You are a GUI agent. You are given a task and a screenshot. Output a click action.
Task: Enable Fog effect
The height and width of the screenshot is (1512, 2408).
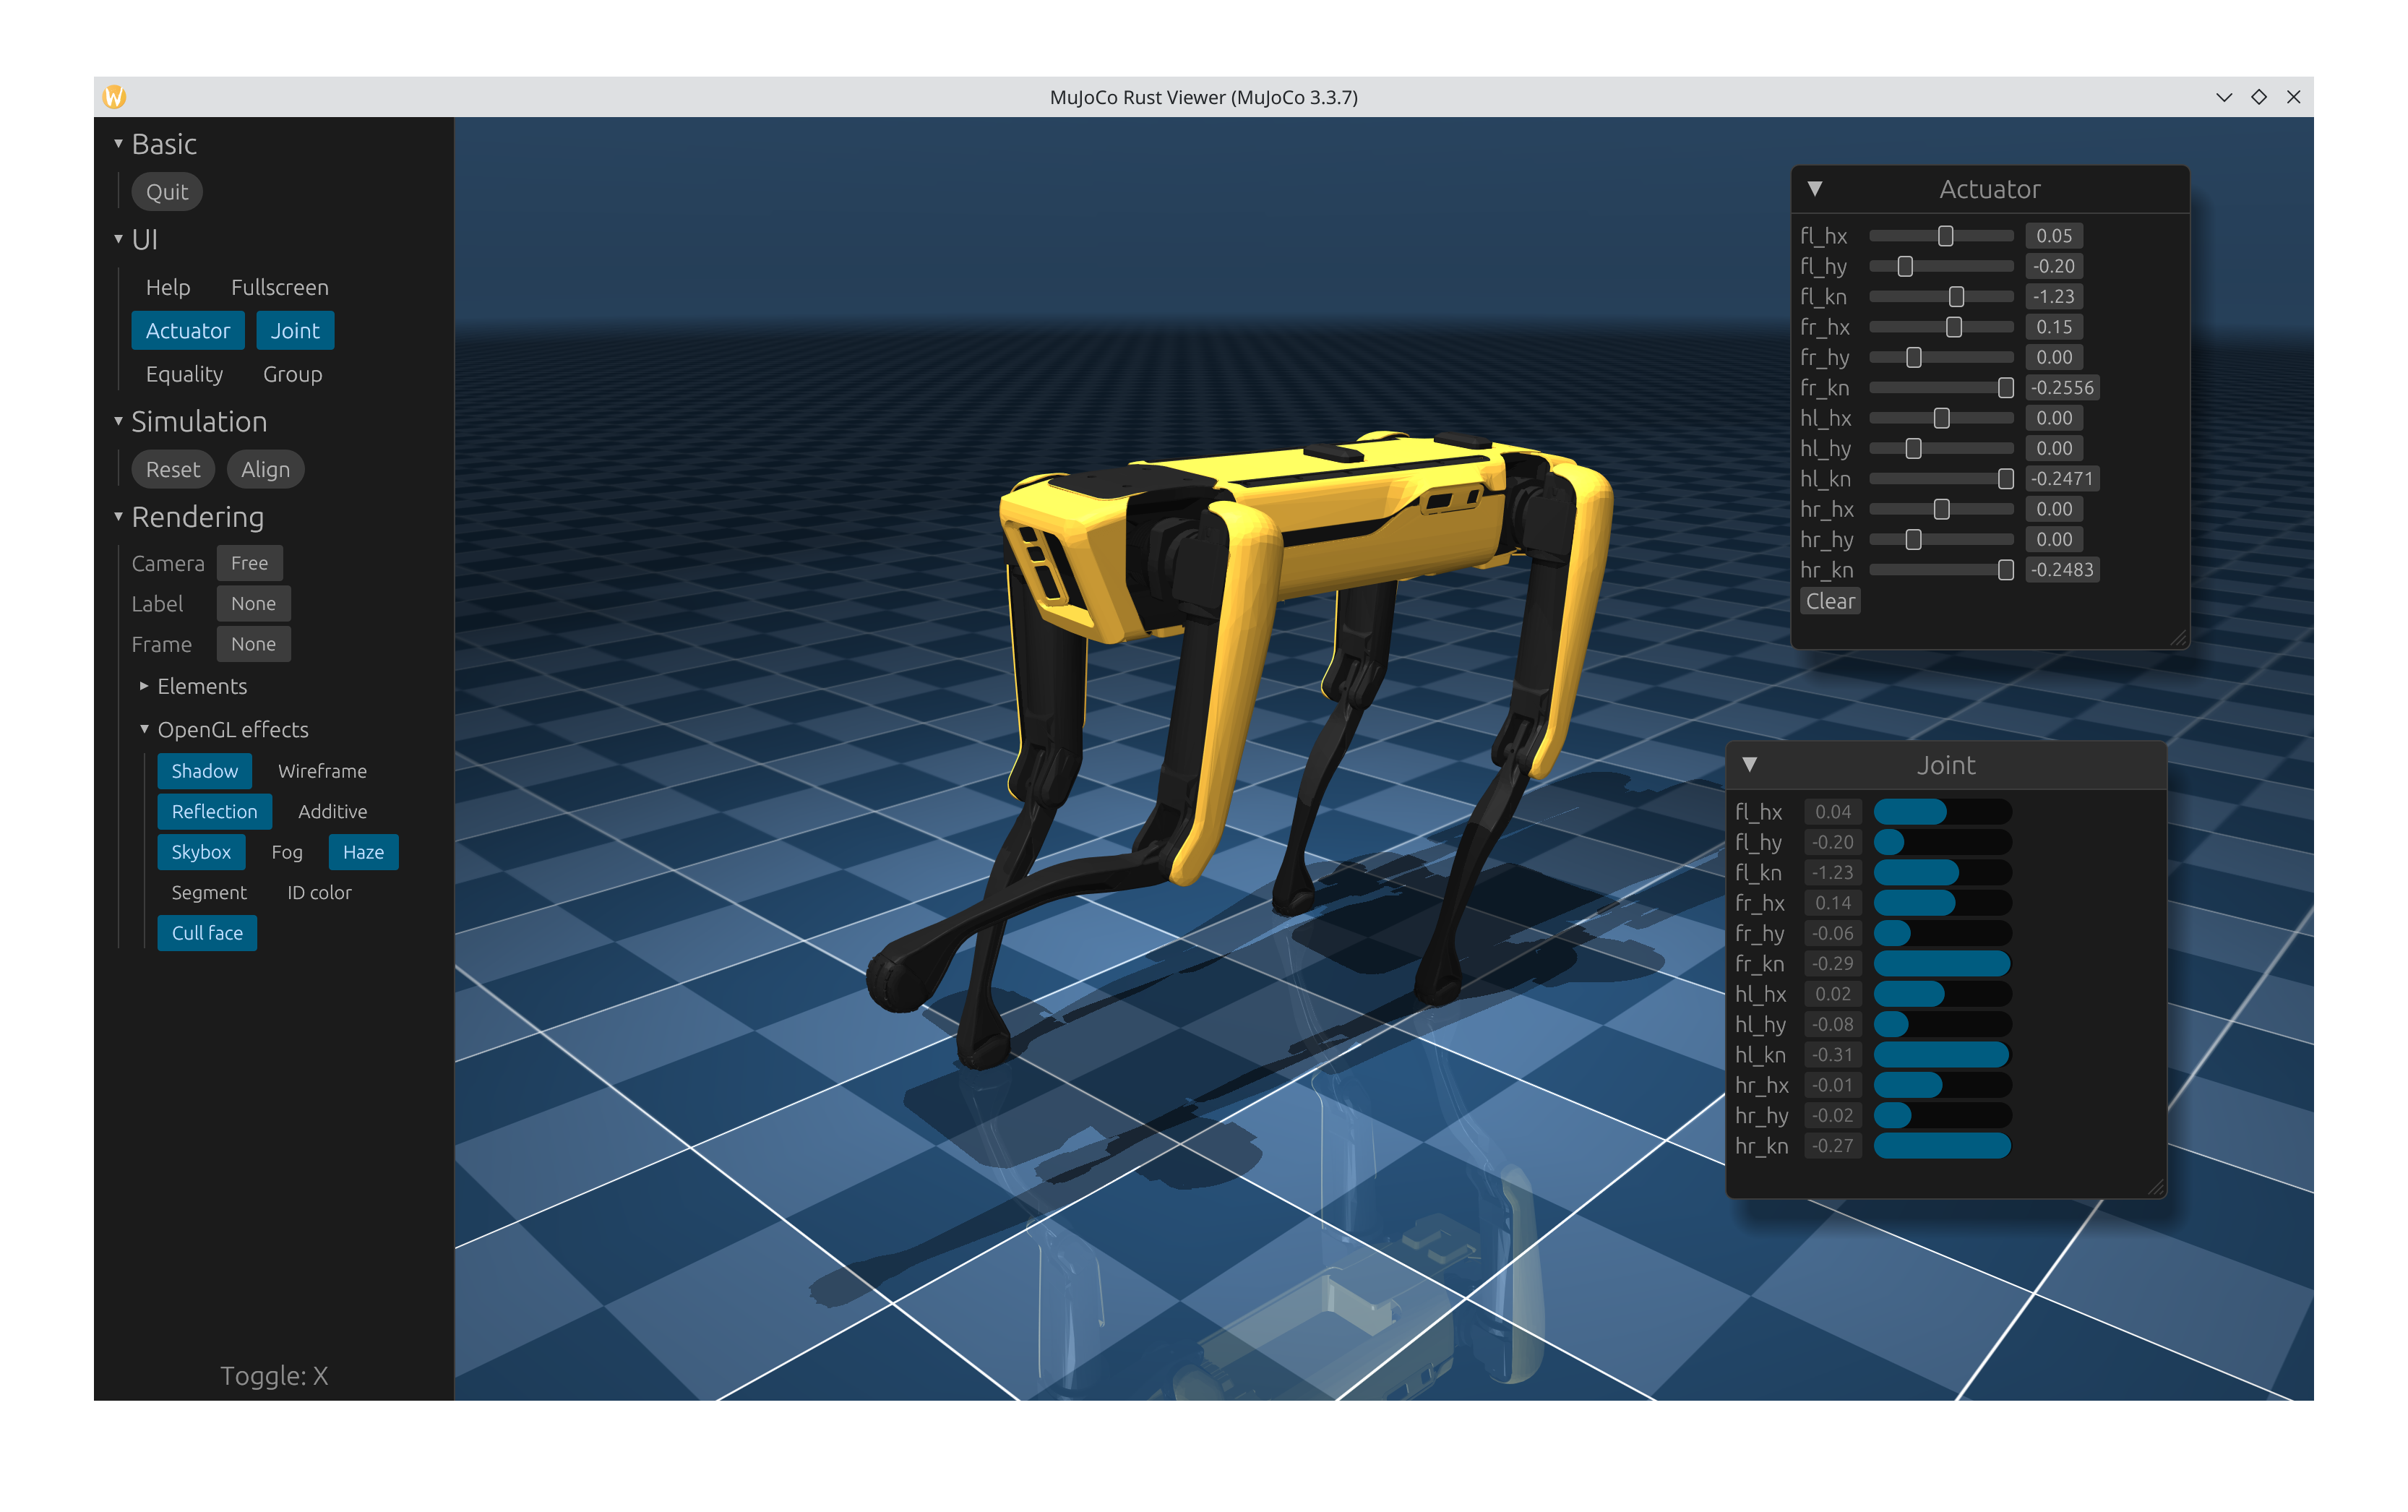(287, 852)
